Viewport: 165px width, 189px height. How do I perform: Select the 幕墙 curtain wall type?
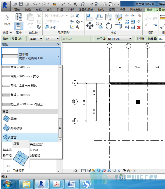[30, 119]
